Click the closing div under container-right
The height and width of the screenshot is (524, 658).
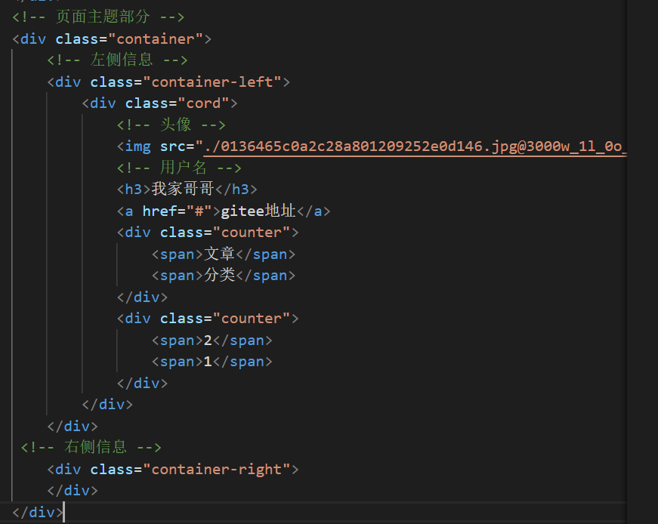click(x=73, y=491)
